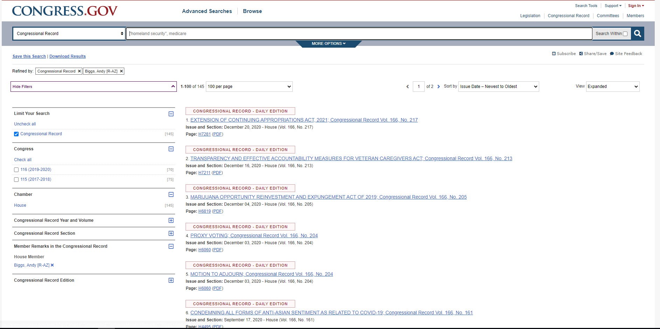Image resolution: width=660 pixels, height=329 pixels.
Task: Open Marijuana Opportunity Reinvestment result
Action: pyautogui.click(x=328, y=197)
